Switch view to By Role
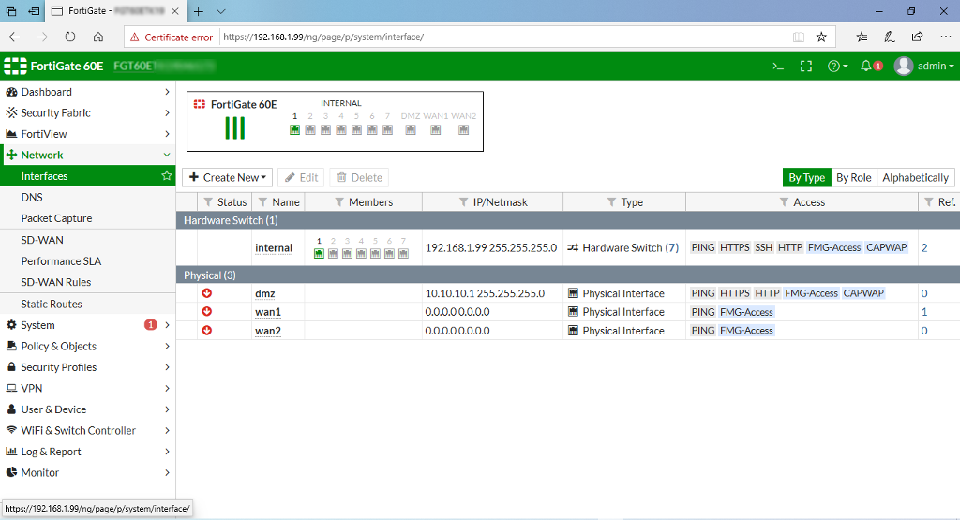 (x=853, y=177)
